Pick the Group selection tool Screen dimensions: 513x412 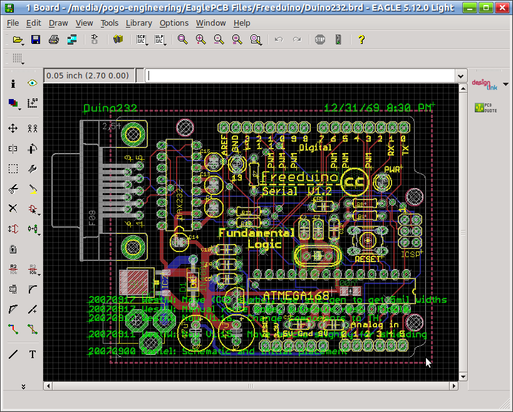coord(13,169)
